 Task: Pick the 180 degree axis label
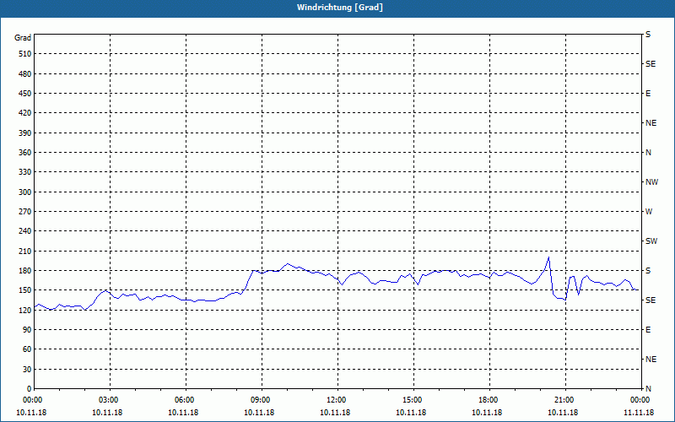(x=25, y=271)
